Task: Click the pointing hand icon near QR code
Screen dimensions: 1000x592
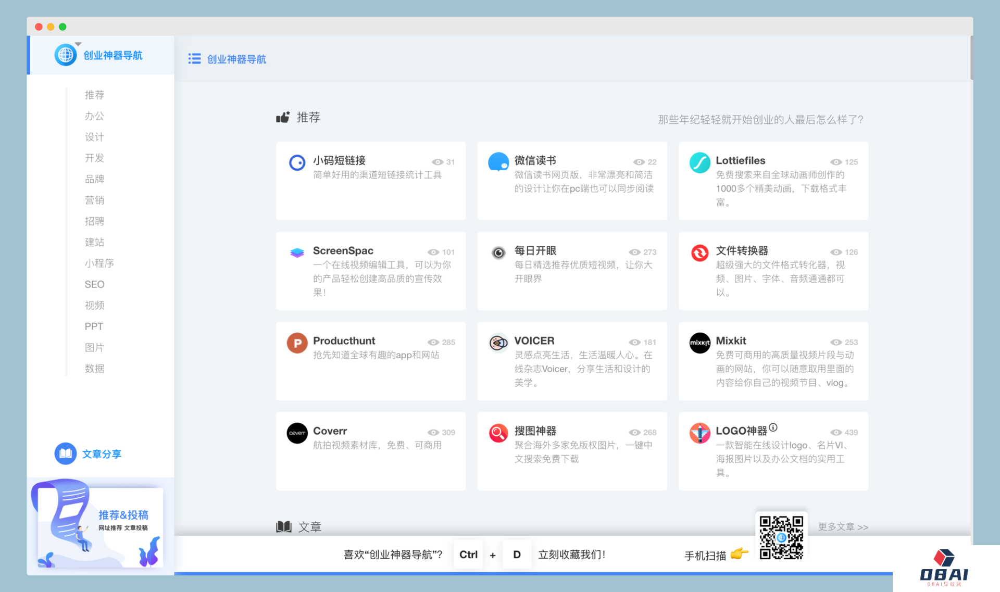Action: point(739,553)
